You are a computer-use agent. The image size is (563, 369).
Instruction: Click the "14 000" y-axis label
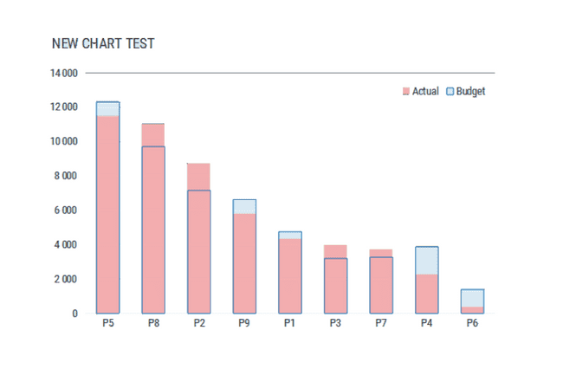pos(63,73)
